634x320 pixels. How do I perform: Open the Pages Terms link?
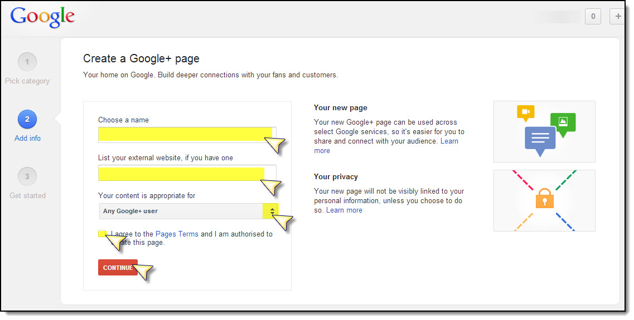[x=177, y=234]
